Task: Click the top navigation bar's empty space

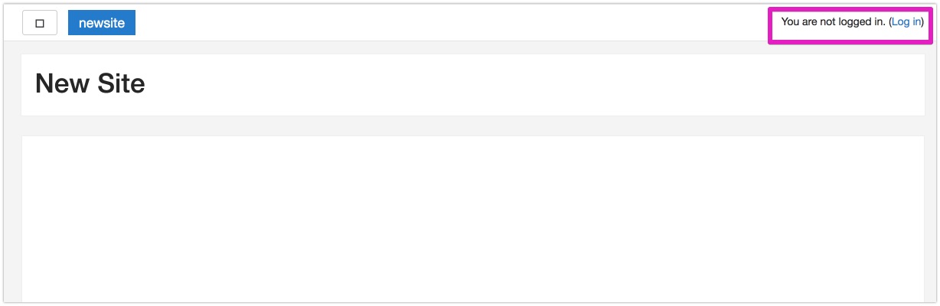Action: (x=452, y=23)
